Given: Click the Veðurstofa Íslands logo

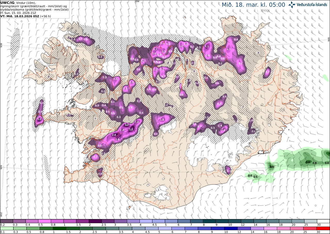Looking at the screenshot, I should pos(308,5).
